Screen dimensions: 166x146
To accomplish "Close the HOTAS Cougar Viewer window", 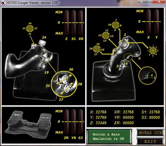I will coord(159,2).
